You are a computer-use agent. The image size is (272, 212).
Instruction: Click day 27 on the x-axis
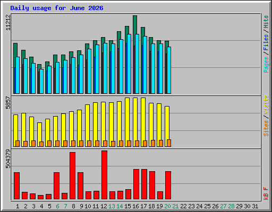(x=223, y=206)
